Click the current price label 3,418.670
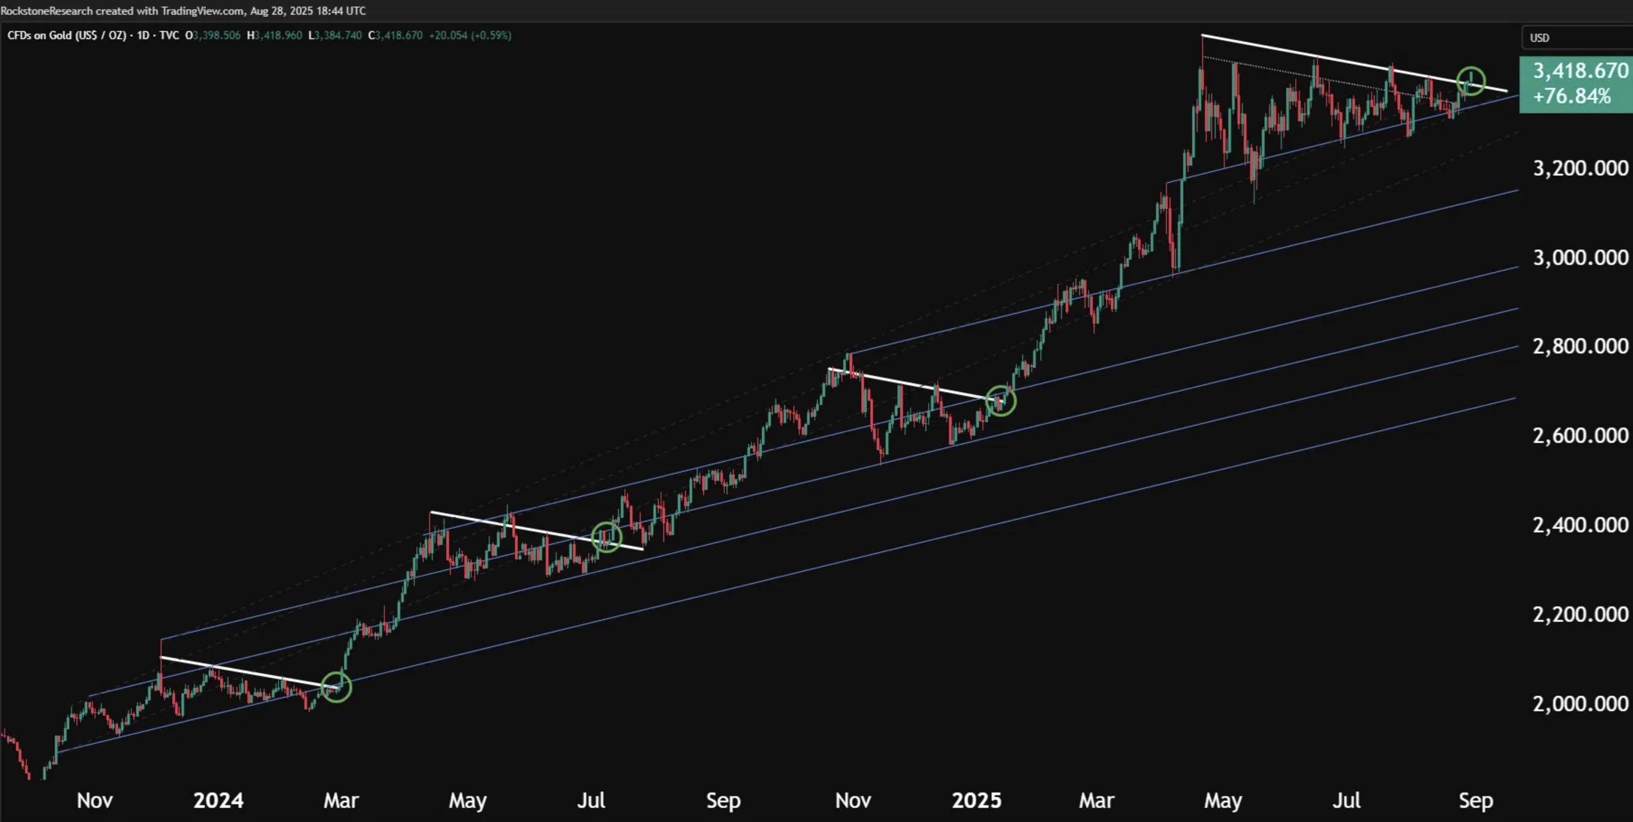This screenshot has width=1633, height=822. click(x=1580, y=70)
